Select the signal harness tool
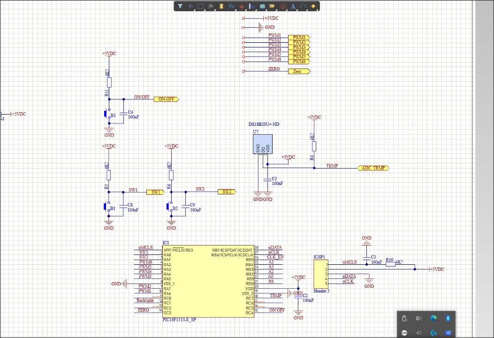The width and height of the screenshot is (494, 338). [252, 6]
